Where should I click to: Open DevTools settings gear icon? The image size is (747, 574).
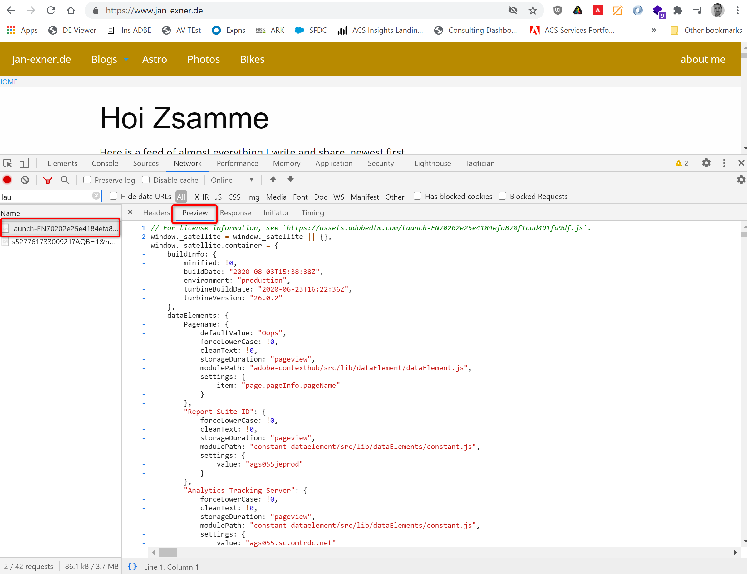[706, 163]
